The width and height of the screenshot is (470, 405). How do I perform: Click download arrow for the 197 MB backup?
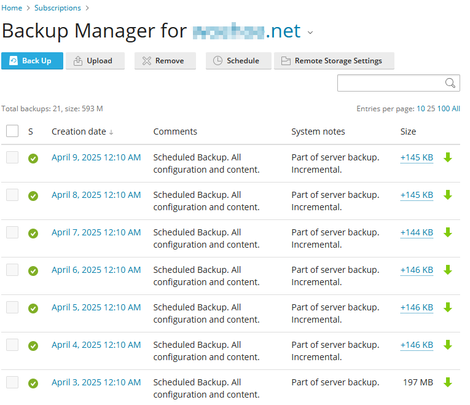pyautogui.click(x=448, y=382)
